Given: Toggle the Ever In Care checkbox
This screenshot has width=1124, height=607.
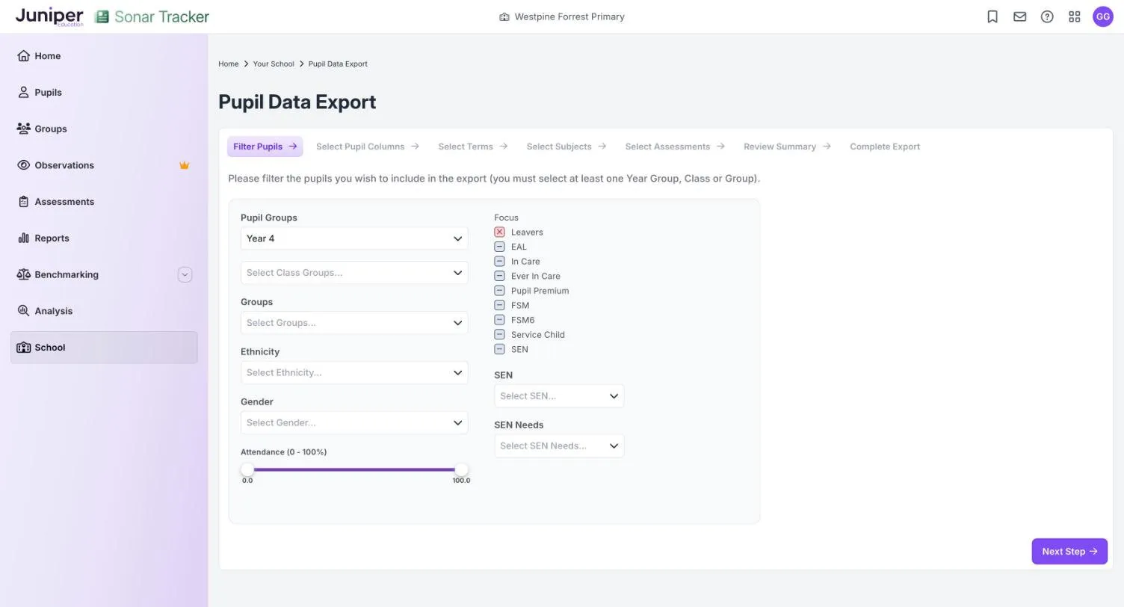Looking at the screenshot, I should pyautogui.click(x=499, y=276).
